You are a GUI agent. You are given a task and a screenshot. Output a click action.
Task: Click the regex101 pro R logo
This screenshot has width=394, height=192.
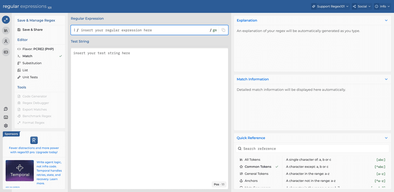pos(34,140)
